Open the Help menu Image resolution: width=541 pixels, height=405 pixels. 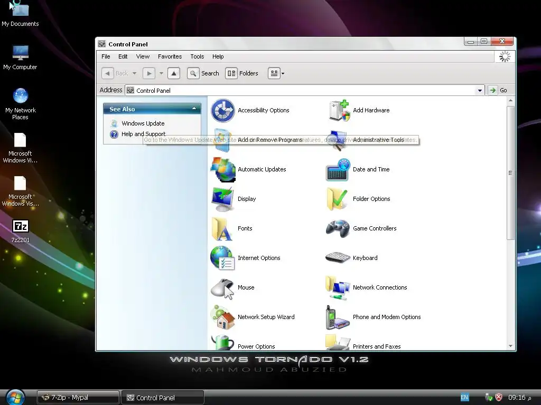(218, 56)
